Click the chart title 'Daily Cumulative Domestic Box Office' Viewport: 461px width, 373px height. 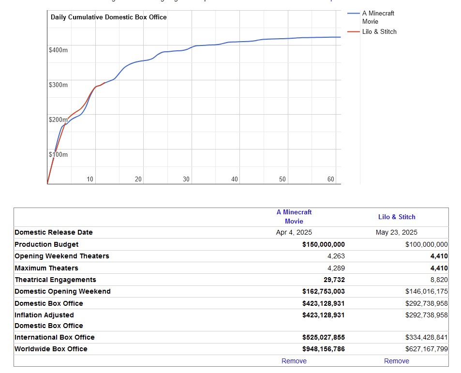click(x=109, y=17)
